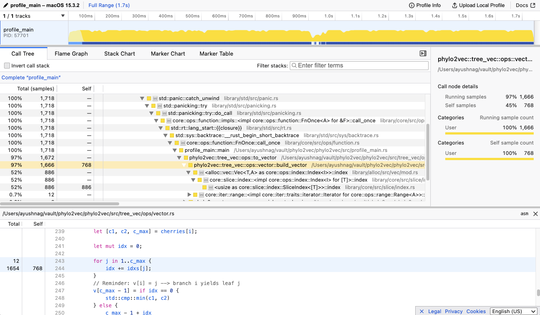Close the source view panel
This screenshot has height=315, width=540.
(535, 214)
